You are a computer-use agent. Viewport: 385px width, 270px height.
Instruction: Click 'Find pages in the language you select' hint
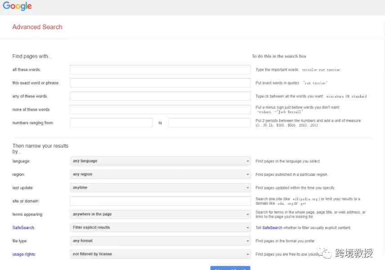click(x=288, y=161)
